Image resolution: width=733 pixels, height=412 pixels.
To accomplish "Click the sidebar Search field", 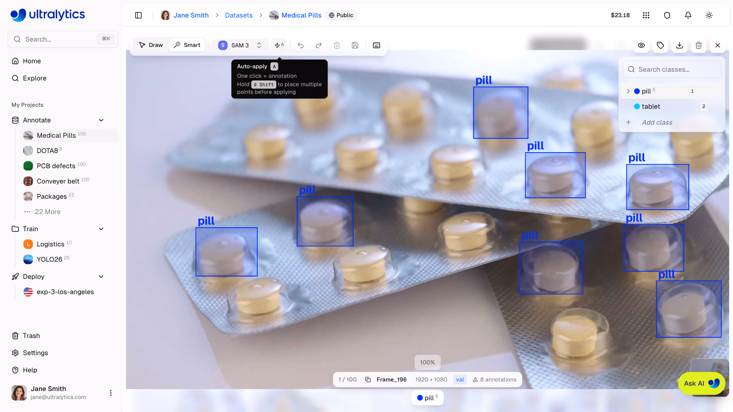I will click(63, 39).
